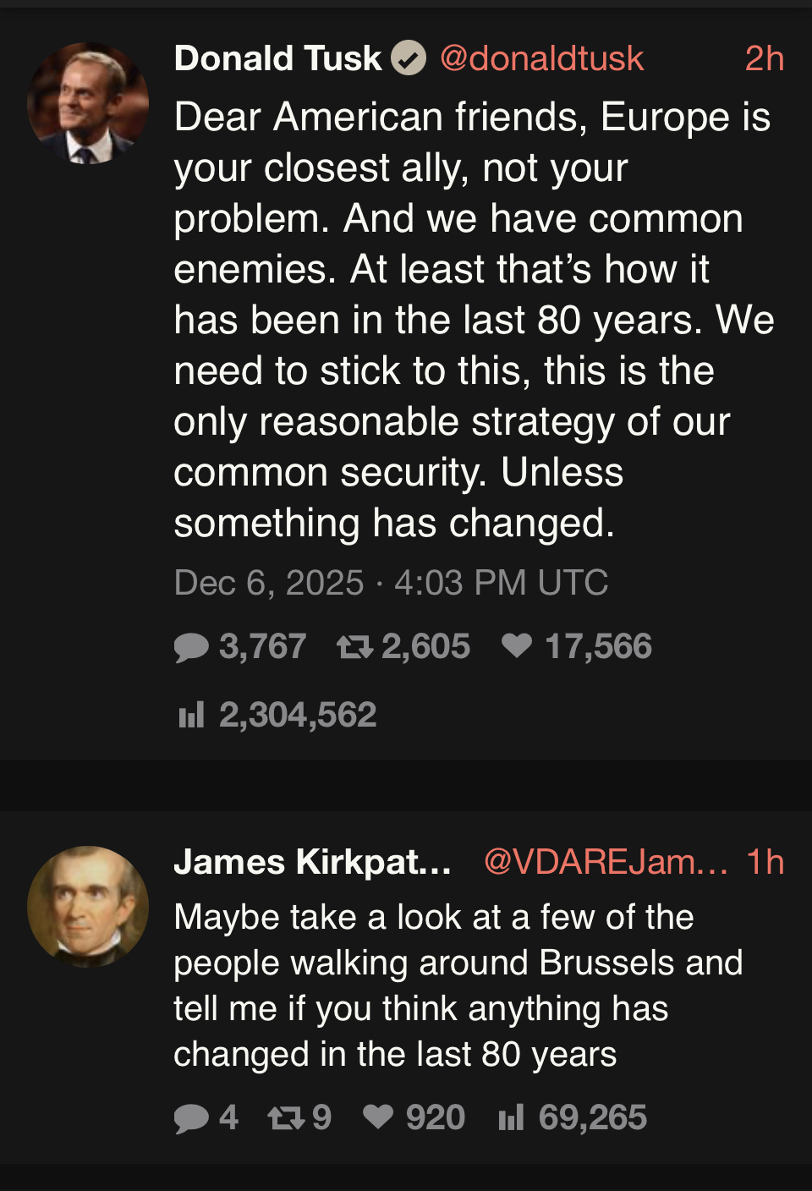Click Donald Tusk's verified badge
This screenshot has height=1191, width=812.
tap(409, 59)
